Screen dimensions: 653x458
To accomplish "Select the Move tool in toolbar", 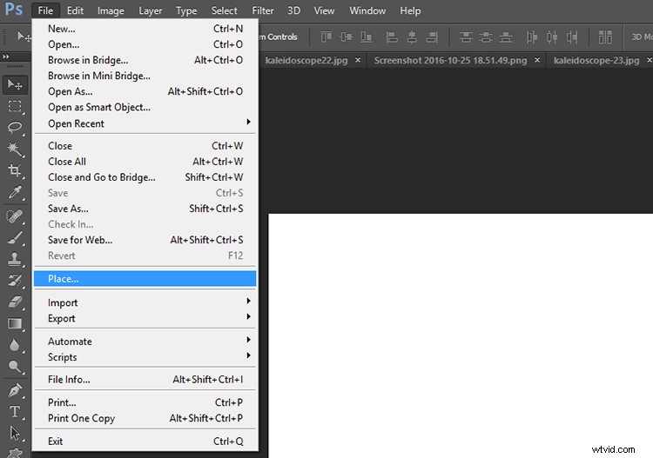I will pyautogui.click(x=15, y=84).
